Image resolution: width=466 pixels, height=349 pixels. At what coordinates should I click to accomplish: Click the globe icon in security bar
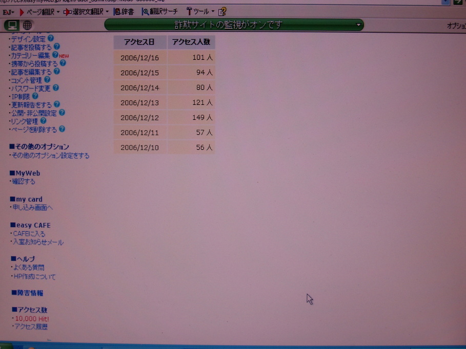pos(27,25)
